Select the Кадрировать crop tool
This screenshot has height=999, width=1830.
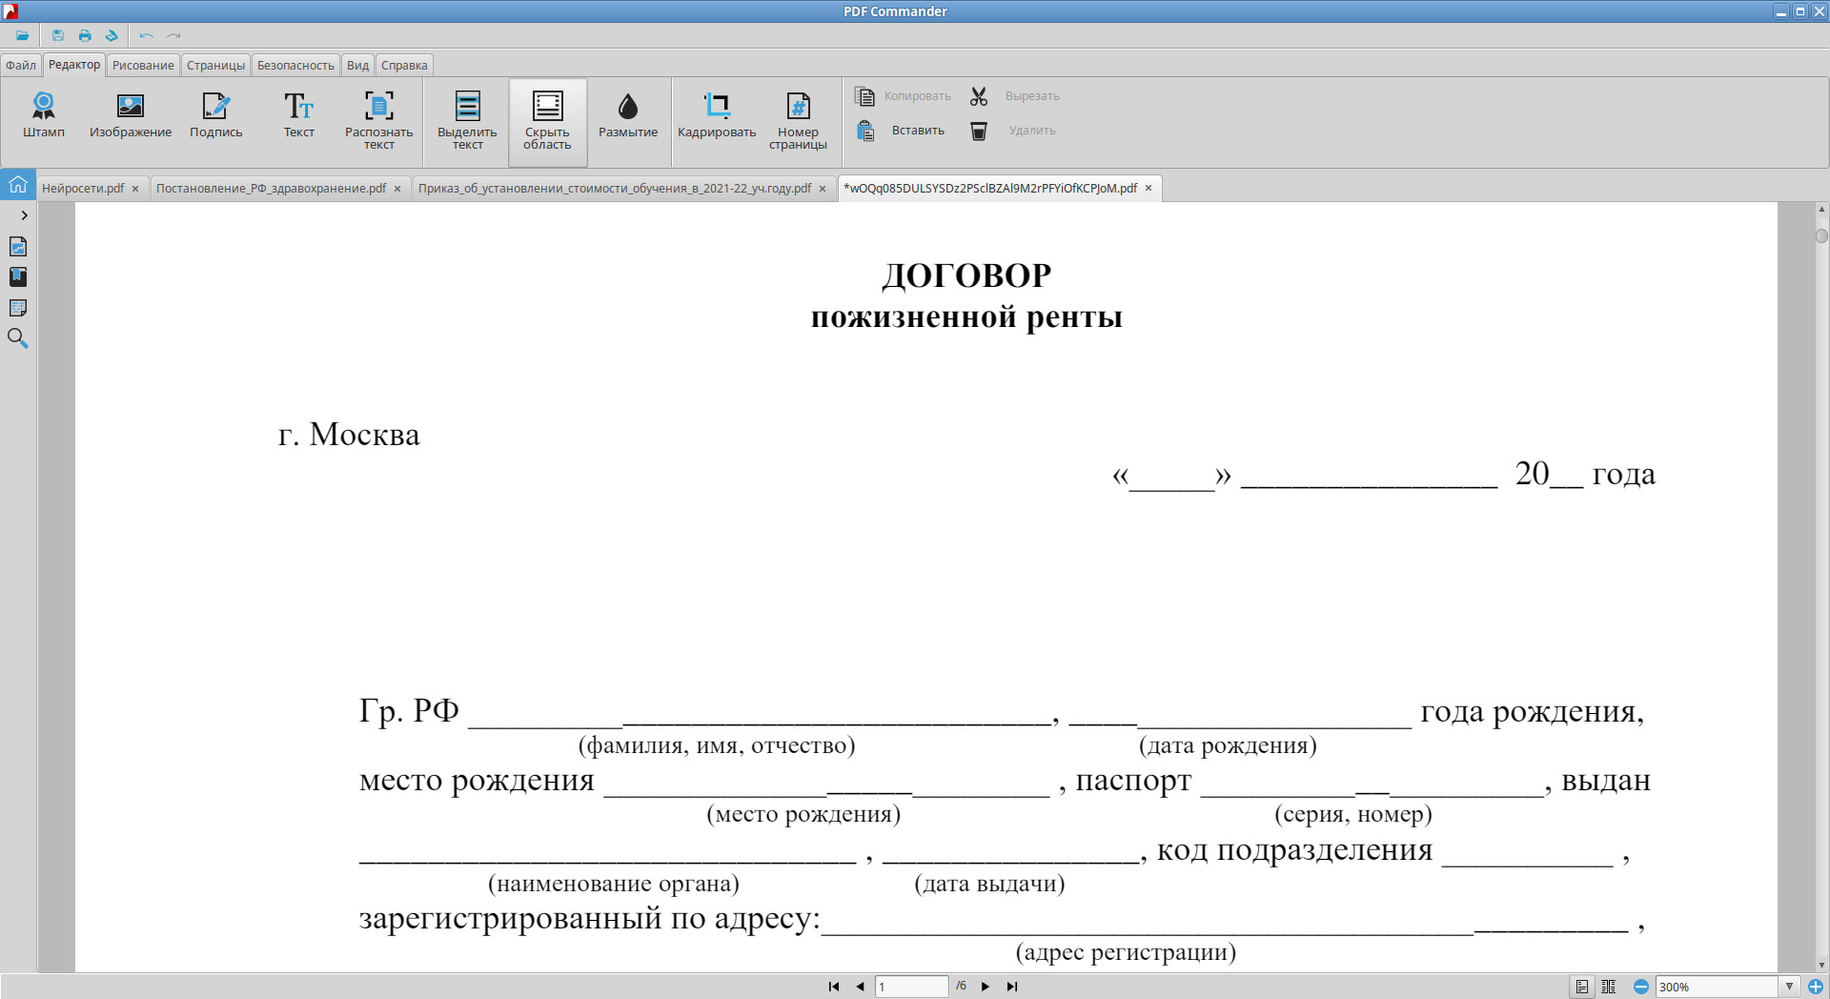pyautogui.click(x=717, y=115)
